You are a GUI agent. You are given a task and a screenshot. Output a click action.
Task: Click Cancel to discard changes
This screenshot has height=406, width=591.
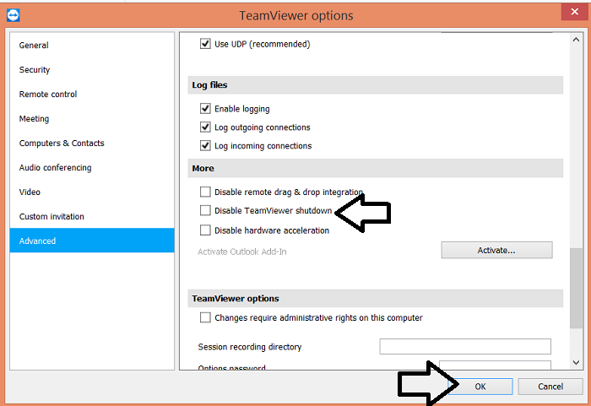point(550,387)
